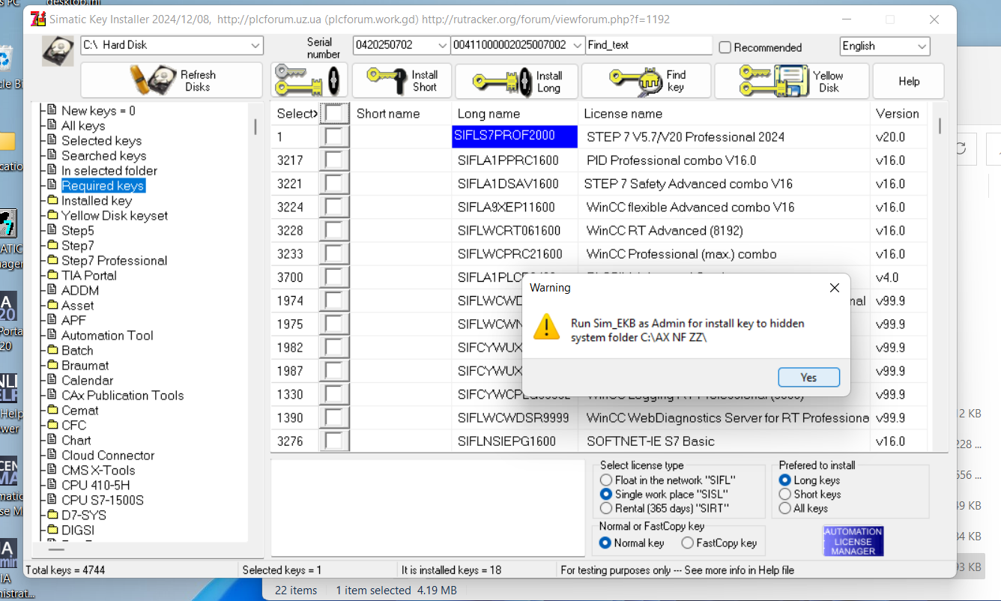Select Float in the network SIFL option
The height and width of the screenshot is (601, 1001).
coord(606,480)
